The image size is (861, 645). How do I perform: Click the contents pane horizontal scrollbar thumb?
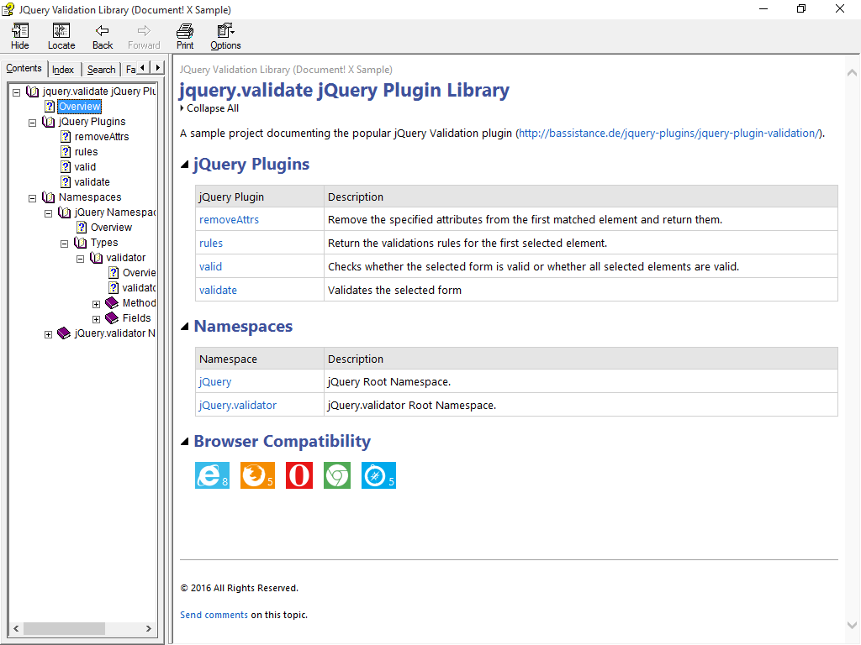click(64, 628)
